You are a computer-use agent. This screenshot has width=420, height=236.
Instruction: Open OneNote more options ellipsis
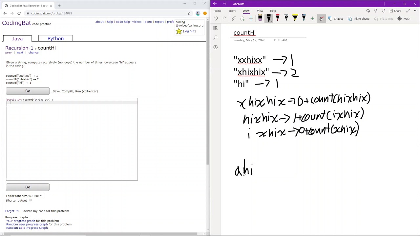tap(416, 11)
